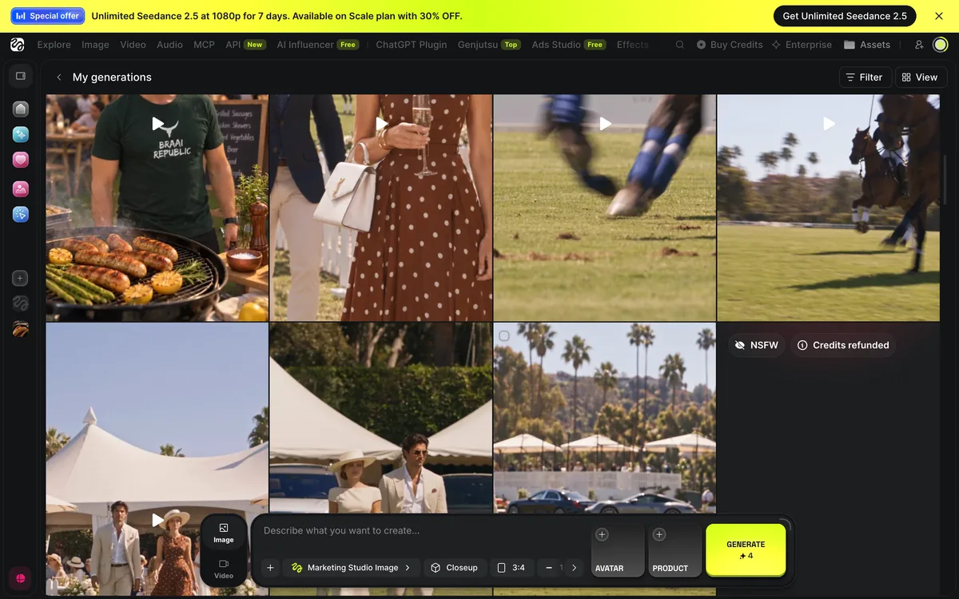Open the blue cursor app in sidebar

[21, 214]
